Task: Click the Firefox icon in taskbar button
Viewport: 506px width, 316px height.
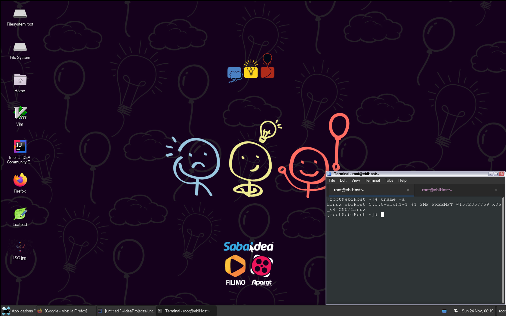Action: coord(40,311)
